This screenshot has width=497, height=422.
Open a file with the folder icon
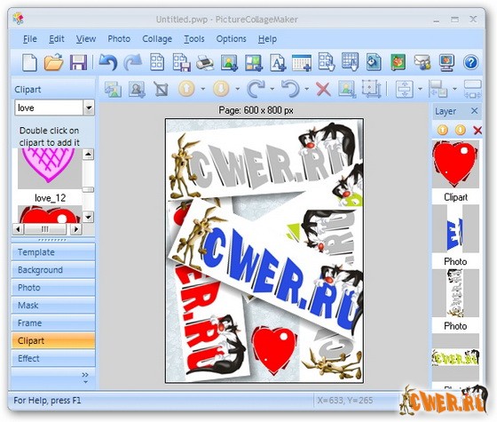[x=53, y=62]
